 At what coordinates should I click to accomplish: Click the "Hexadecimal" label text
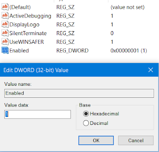(104, 114)
